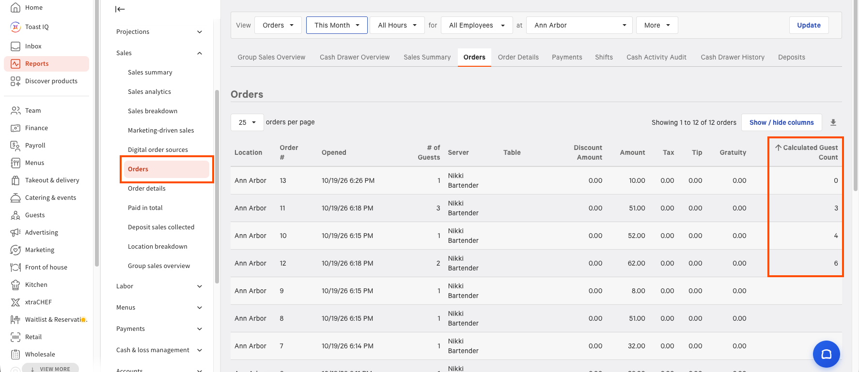This screenshot has width=859, height=372.
Task: Select Order details in Sales menu
Action: pyautogui.click(x=147, y=189)
